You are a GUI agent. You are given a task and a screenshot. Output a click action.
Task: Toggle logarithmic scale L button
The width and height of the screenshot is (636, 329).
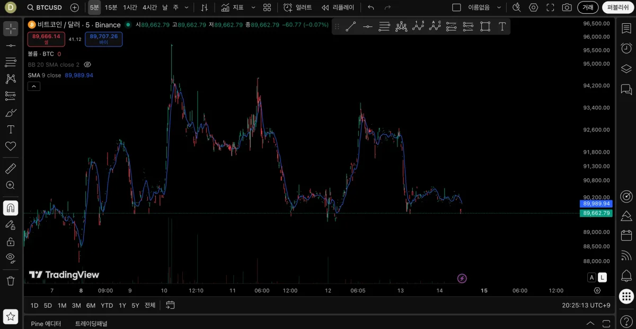point(603,278)
